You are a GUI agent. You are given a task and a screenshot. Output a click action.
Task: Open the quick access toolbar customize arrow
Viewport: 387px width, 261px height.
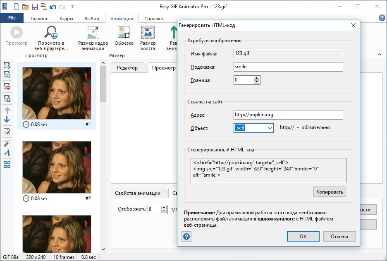(x=72, y=7)
